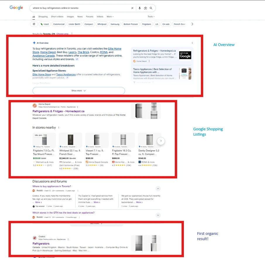Image resolution: width=265 pixels, height=258 pixels.
Task: Enable the On sale filter chip
Action: click(x=166, y=24)
